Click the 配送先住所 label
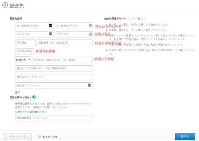199x141 pixels. coord(16,18)
